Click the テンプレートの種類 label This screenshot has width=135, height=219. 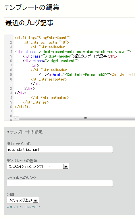[22, 161]
